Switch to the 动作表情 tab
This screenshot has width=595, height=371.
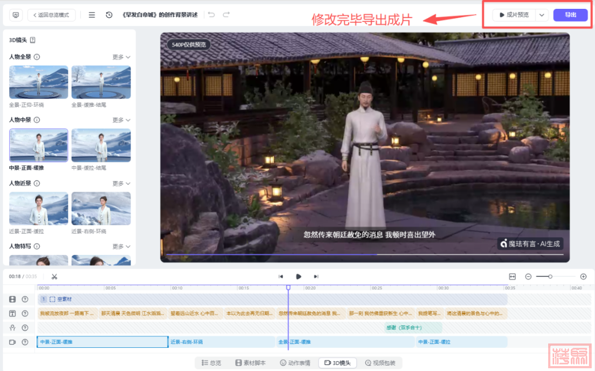(x=295, y=363)
